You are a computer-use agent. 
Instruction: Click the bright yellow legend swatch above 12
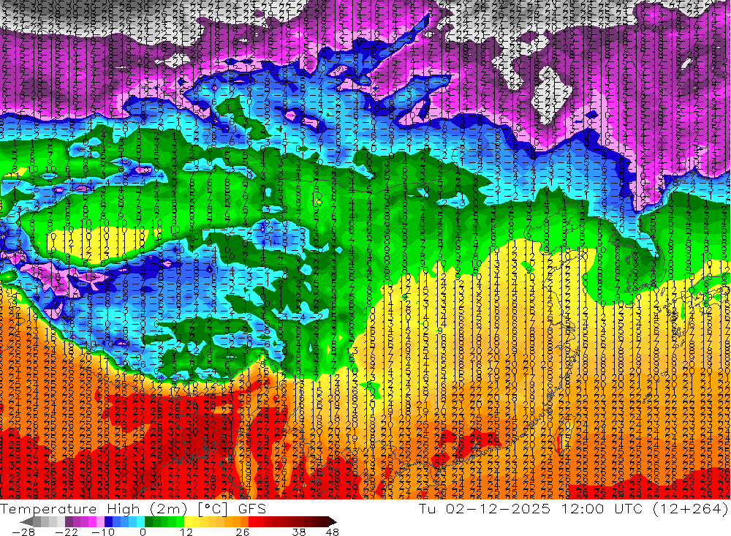[188, 521]
